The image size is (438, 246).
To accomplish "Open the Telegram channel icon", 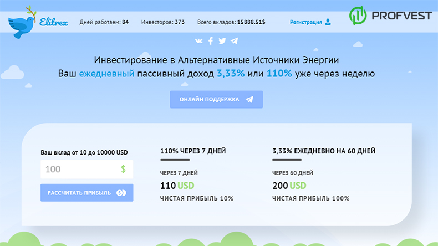I will (235, 41).
